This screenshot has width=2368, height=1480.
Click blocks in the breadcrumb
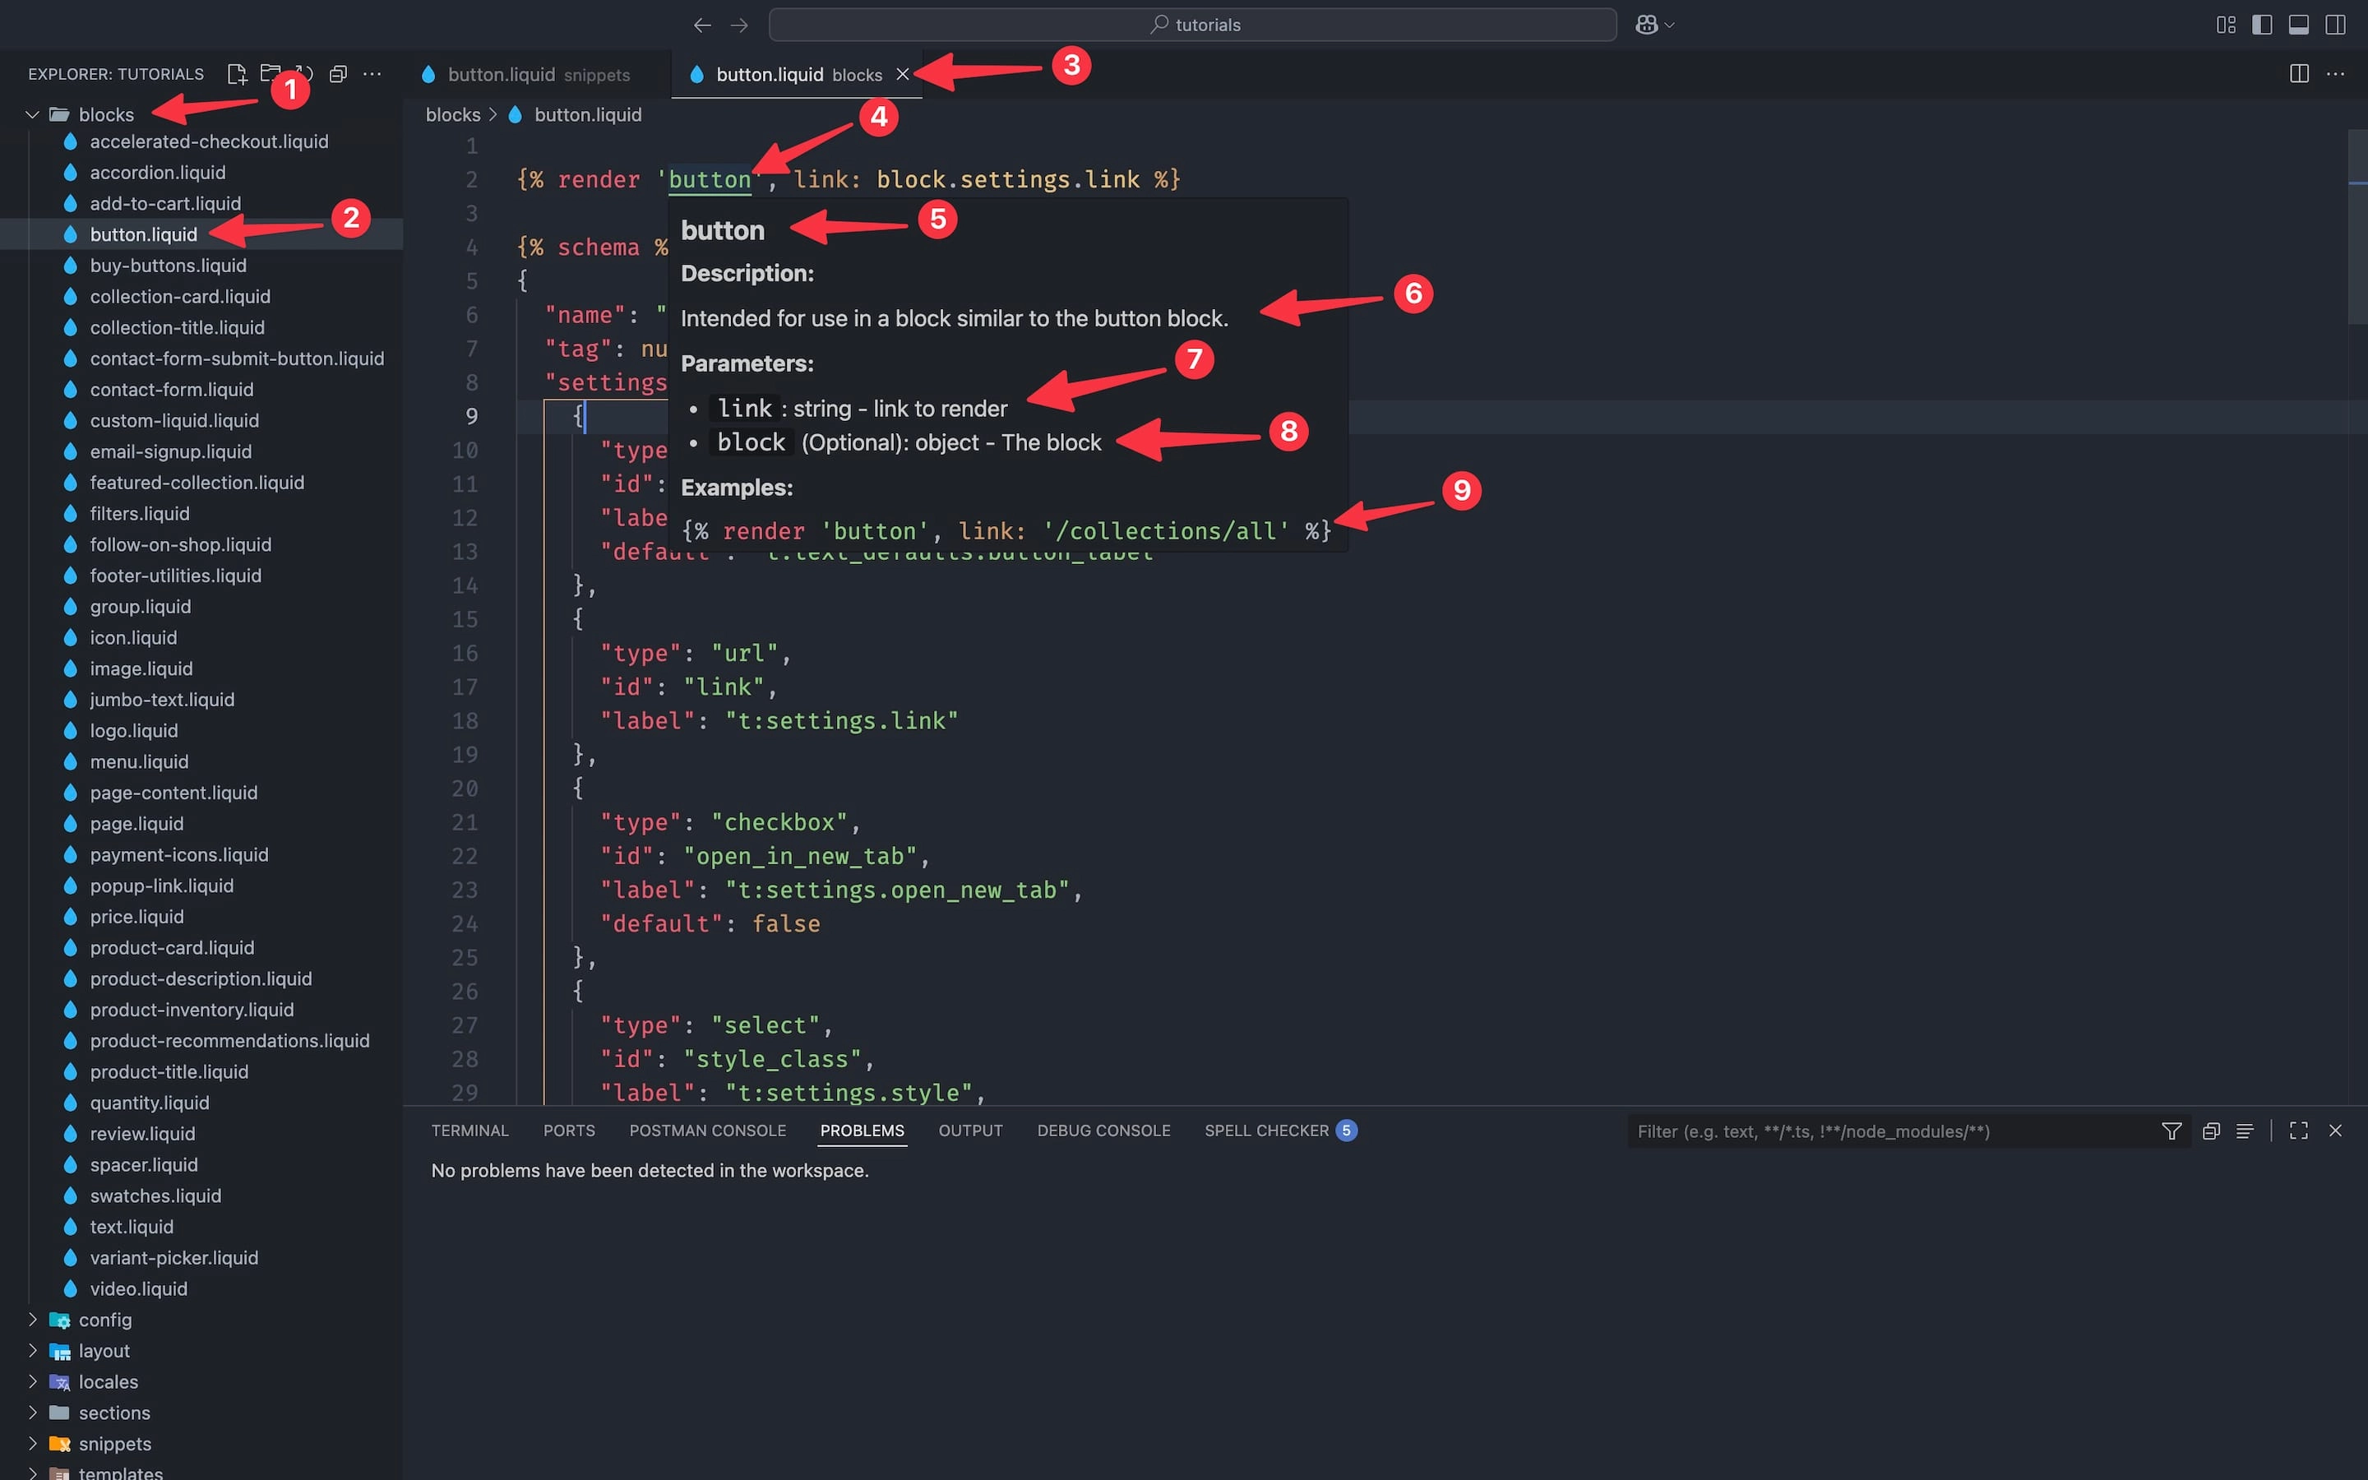(x=453, y=115)
